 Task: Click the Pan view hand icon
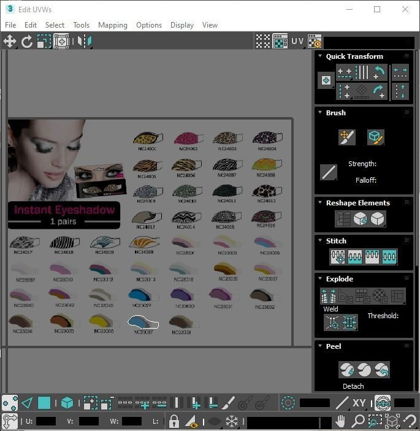coord(340,421)
